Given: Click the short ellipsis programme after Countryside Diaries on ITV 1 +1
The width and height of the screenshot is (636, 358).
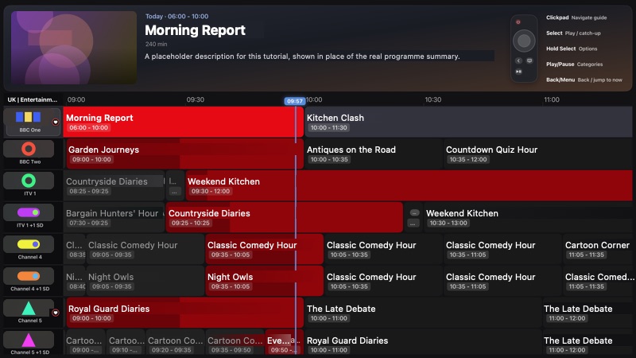Looking at the screenshot, I should point(413,217).
